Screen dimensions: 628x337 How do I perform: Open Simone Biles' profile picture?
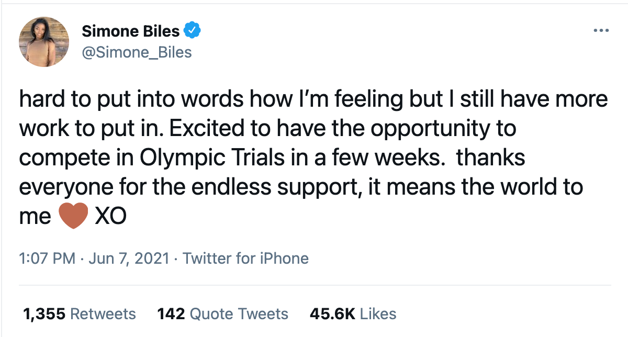point(44,42)
